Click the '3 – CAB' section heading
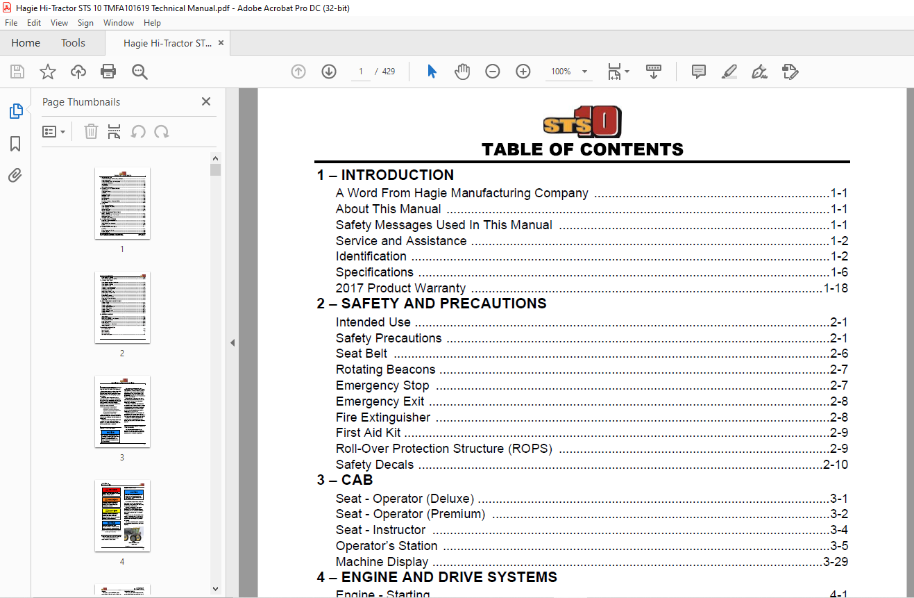Viewport: 914px width, 598px height. pyautogui.click(x=345, y=480)
